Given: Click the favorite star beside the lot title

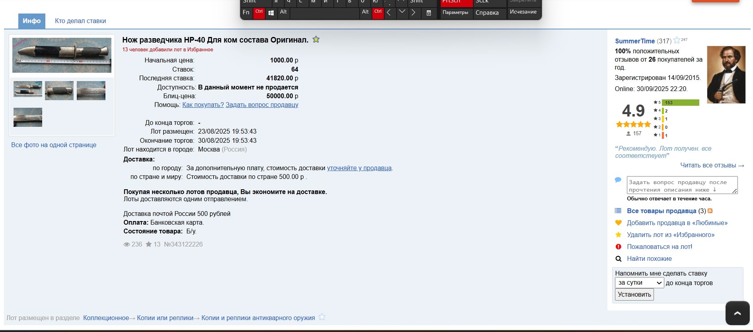Looking at the screenshot, I should [316, 39].
